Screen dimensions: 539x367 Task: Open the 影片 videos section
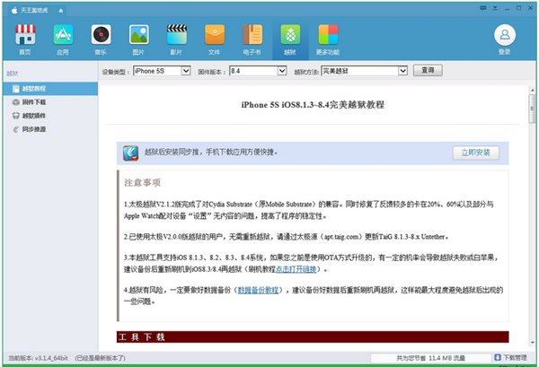tap(176, 38)
